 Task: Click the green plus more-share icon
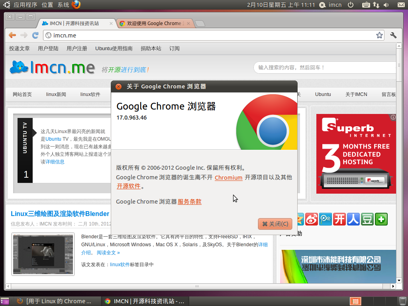coord(381,219)
